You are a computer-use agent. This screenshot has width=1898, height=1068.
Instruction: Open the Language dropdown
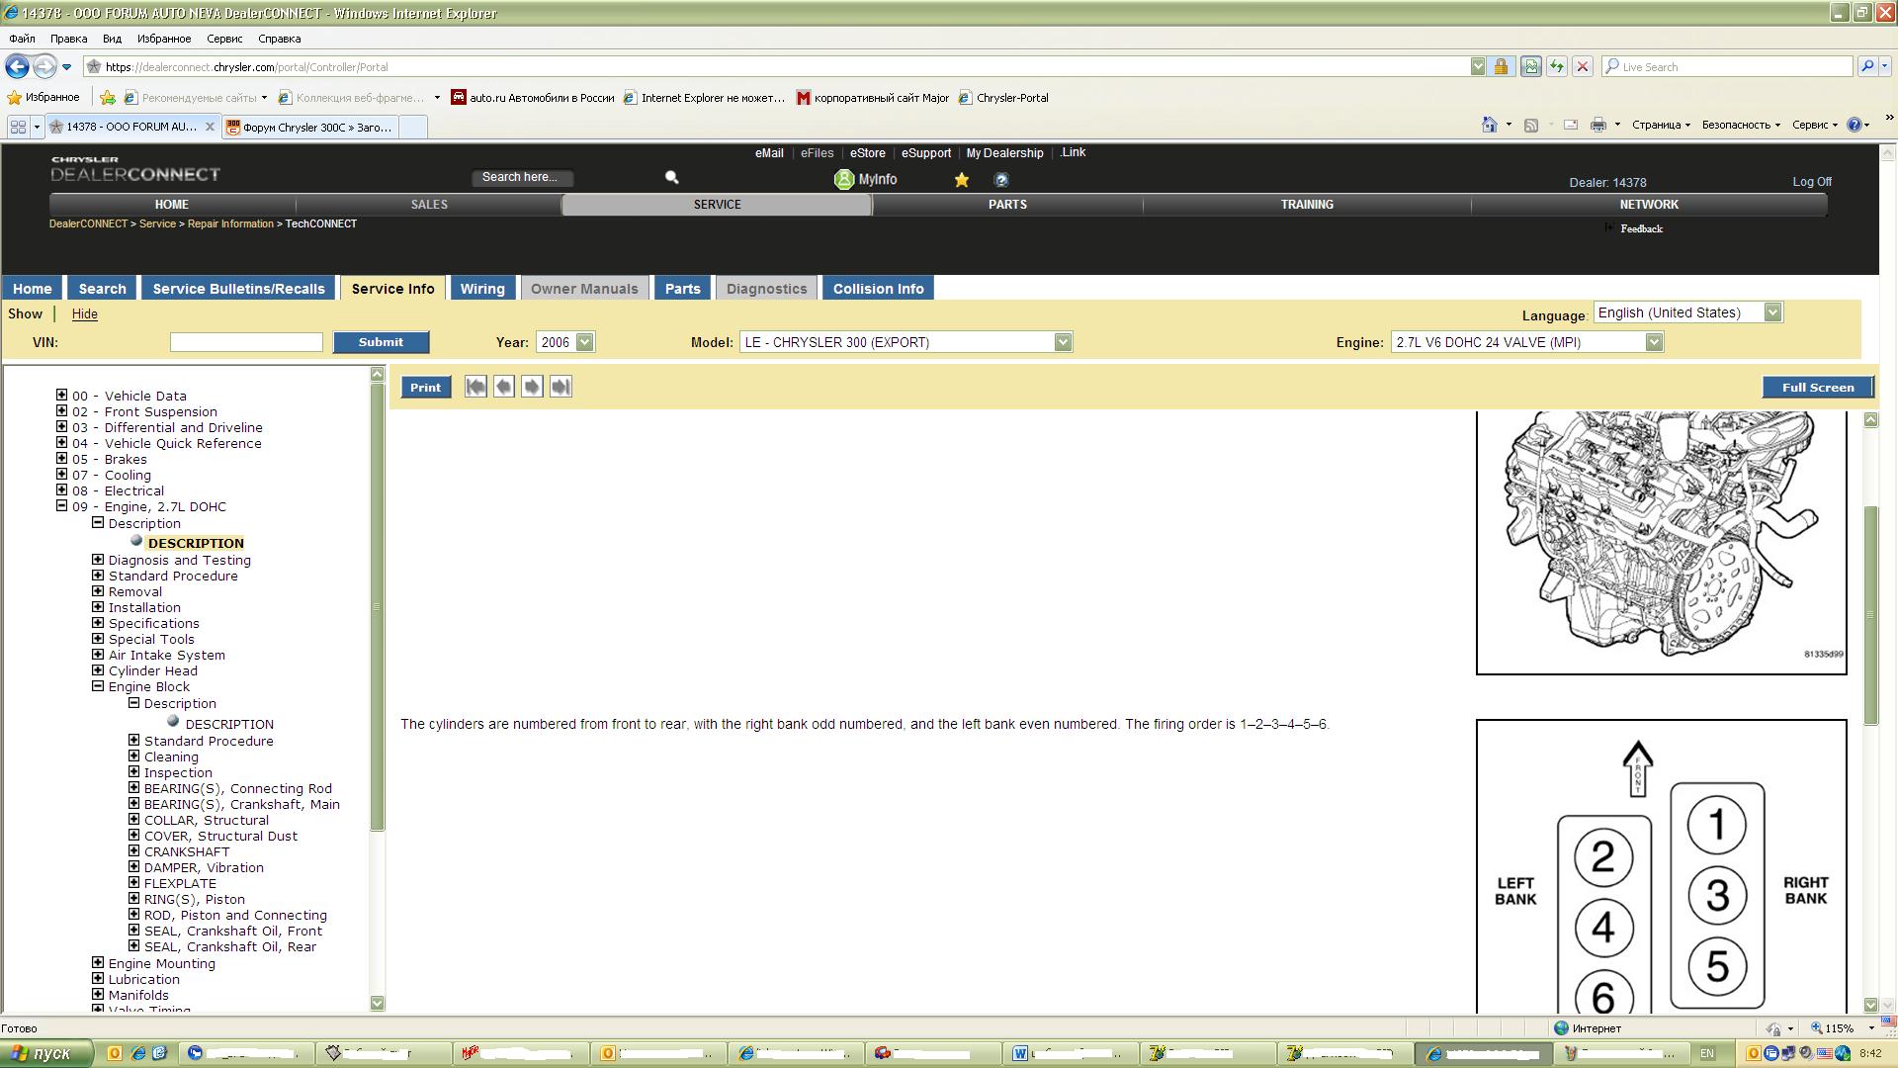(1772, 312)
